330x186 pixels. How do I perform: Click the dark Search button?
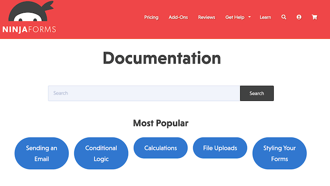pos(257,93)
